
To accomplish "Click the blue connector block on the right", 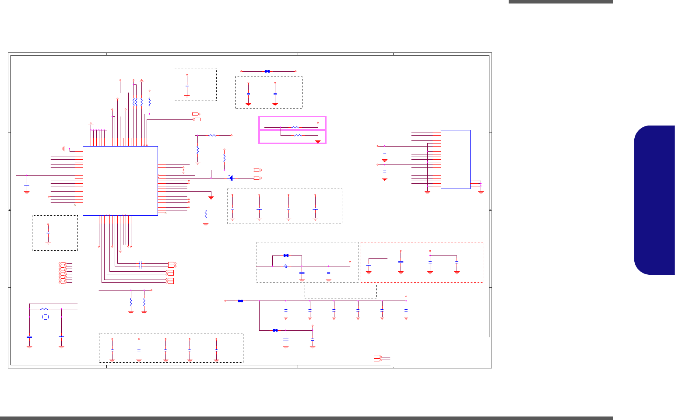I will point(456,159).
